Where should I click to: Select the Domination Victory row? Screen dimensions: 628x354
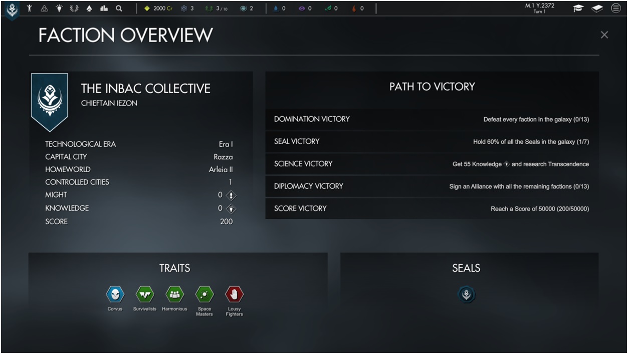point(432,119)
